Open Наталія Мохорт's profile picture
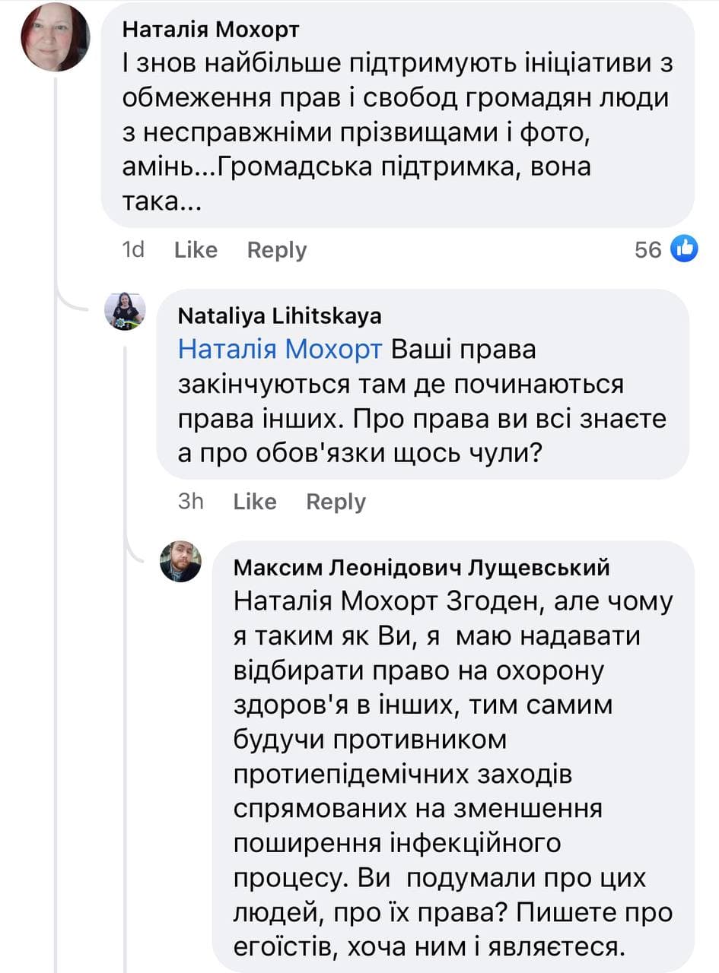The height and width of the screenshot is (973, 719). (x=56, y=37)
